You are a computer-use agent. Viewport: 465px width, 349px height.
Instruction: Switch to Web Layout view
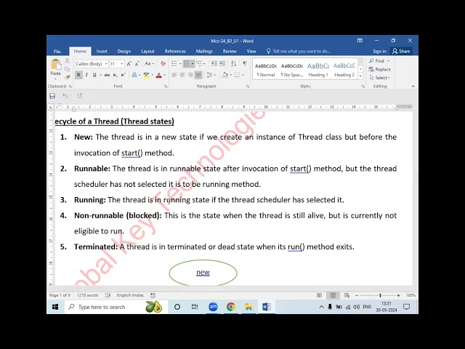pyautogui.click(x=347, y=295)
